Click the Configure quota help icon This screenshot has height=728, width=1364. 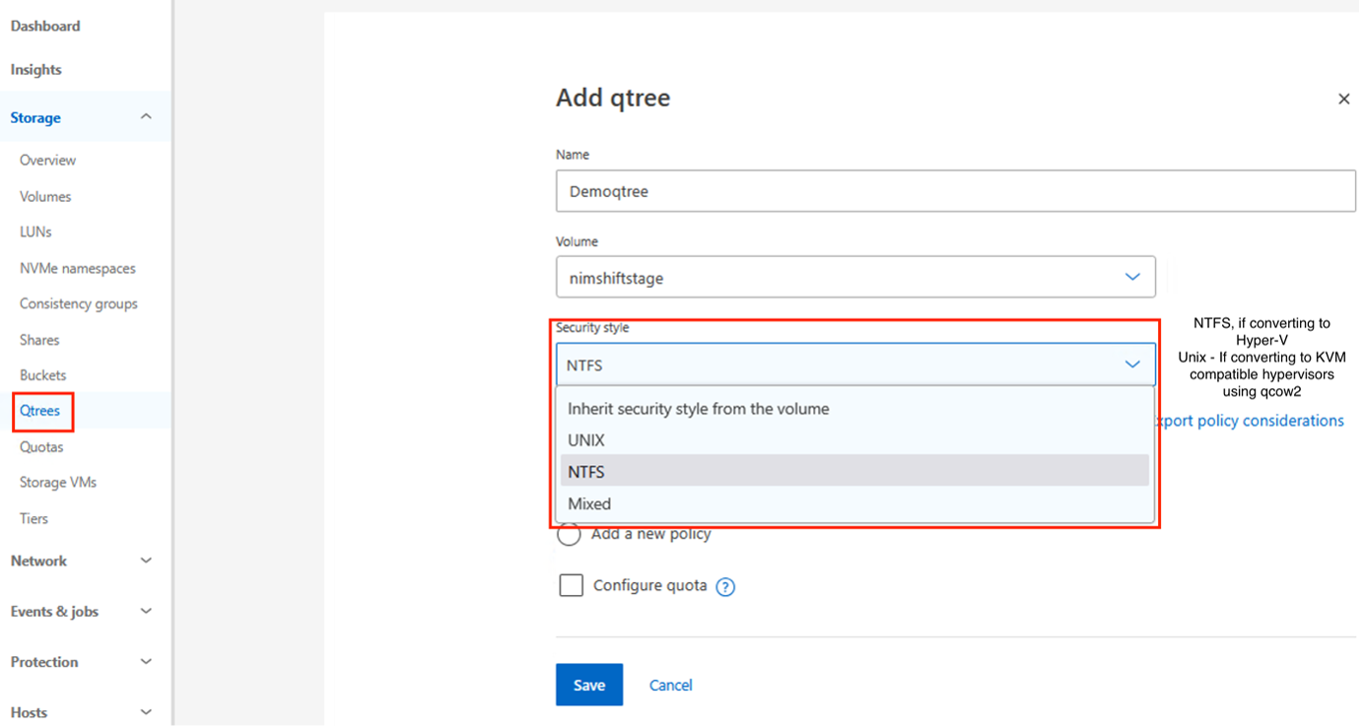(x=725, y=587)
